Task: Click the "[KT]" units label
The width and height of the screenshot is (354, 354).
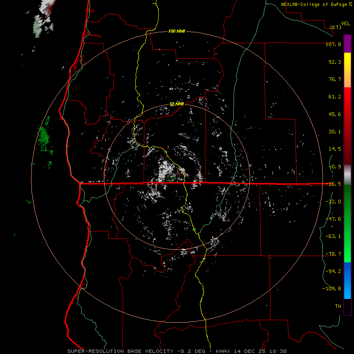Action: pyautogui.click(x=336, y=27)
